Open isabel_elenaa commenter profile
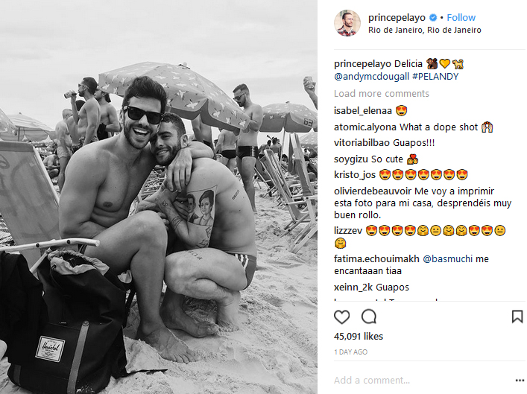This screenshot has height=394, width=527. click(x=363, y=110)
